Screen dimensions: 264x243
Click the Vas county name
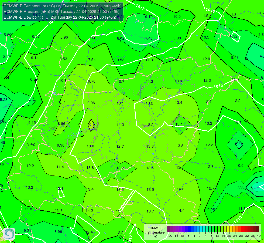tap(53, 128)
